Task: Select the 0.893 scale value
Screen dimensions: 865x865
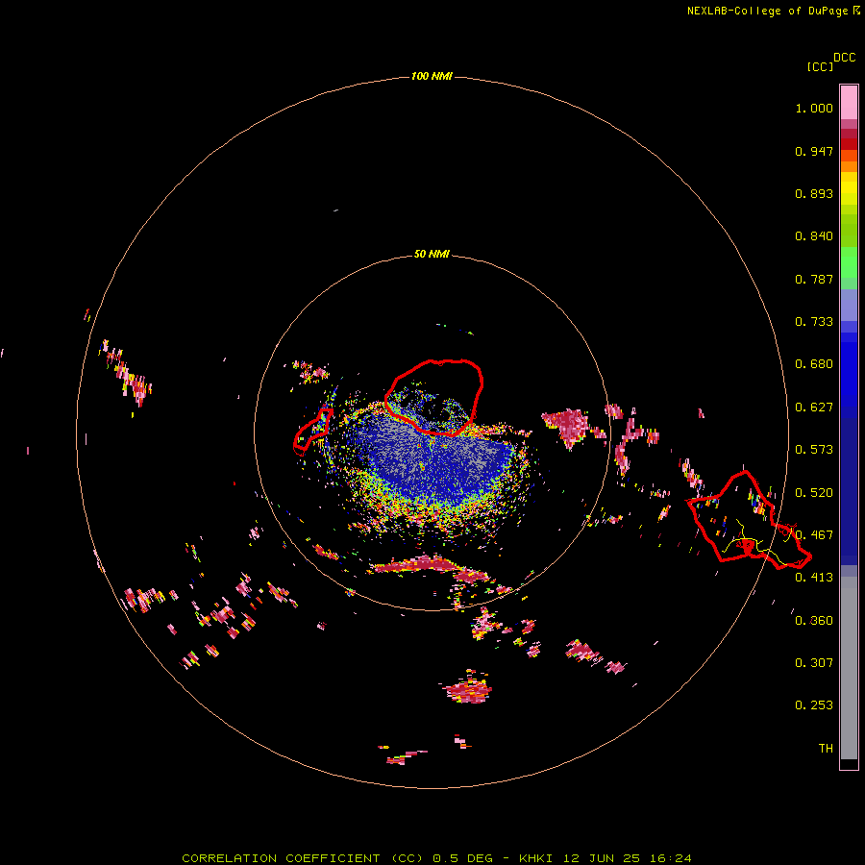Action: click(814, 193)
